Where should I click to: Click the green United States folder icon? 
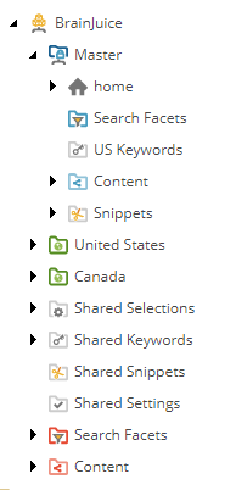[58, 245]
